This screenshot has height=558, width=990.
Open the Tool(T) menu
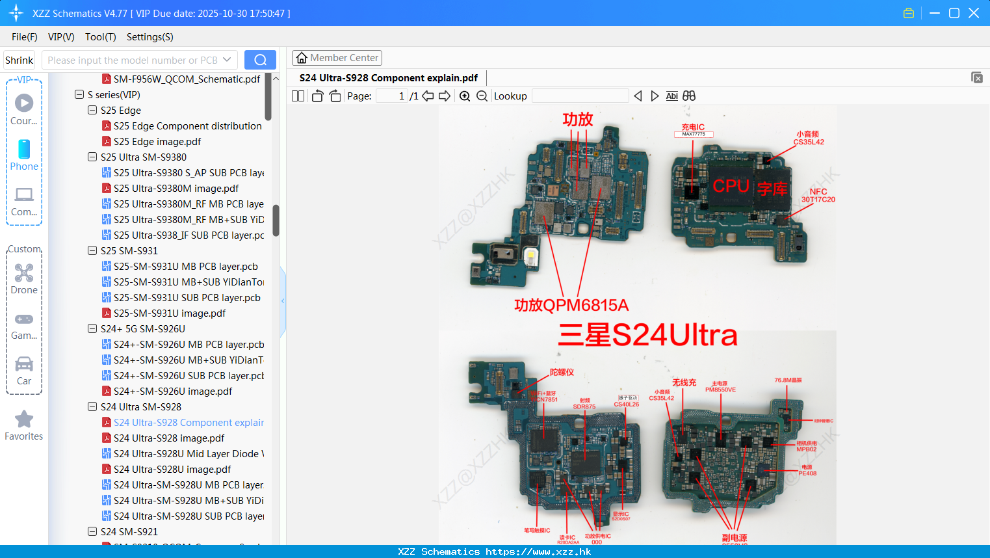point(101,37)
